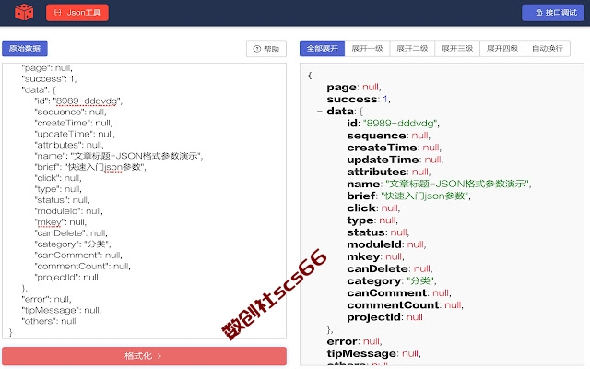Click the "others": null line in raw editor
This screenshot has width=590, height=369.
coord(49,322)
